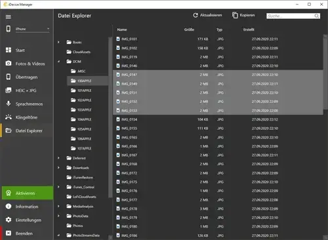Open the HEIC > JPG converter
The height and width of the screenshot is (240, 328).
tap(27, 90)
